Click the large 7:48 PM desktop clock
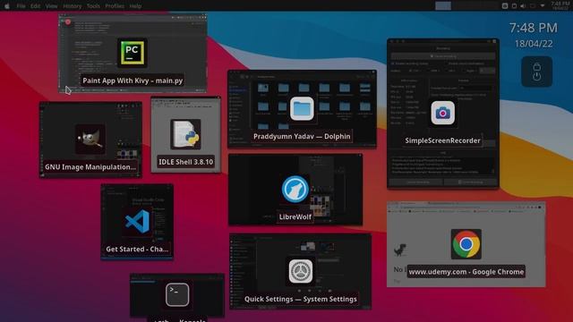 tap(534, 28)
